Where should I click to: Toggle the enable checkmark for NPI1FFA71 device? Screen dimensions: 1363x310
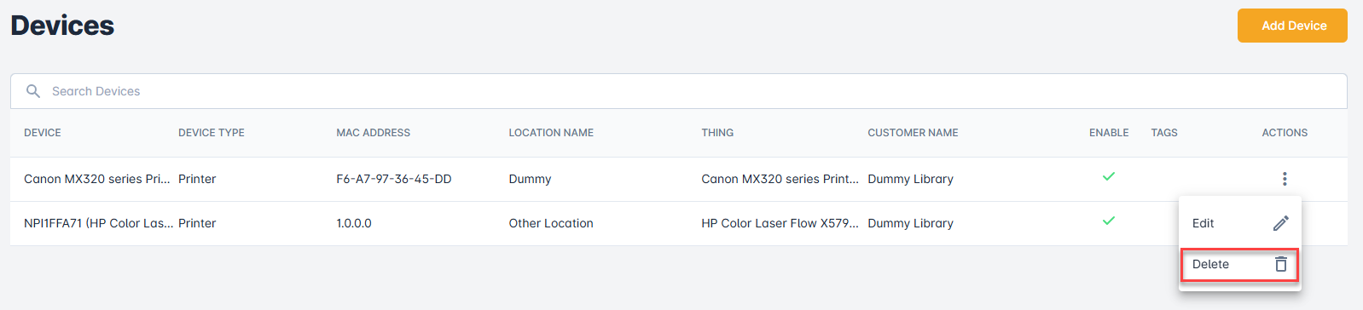point(1109,221)
